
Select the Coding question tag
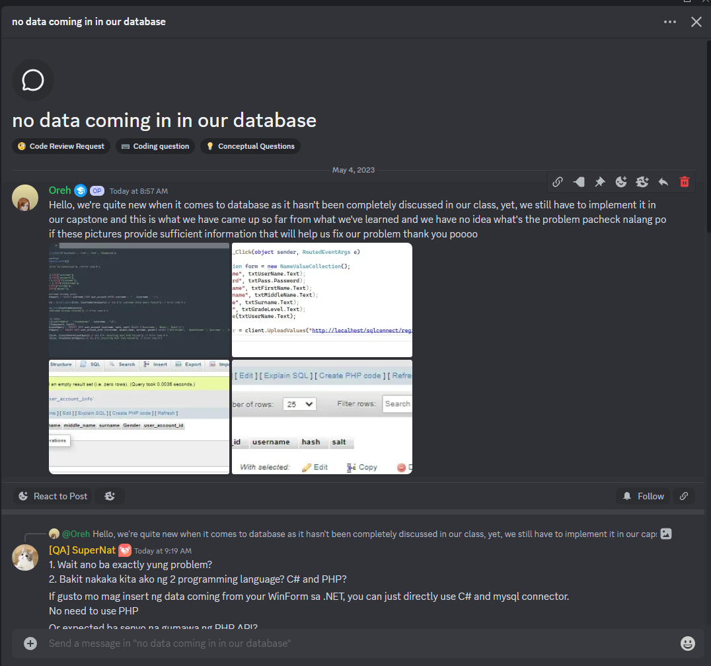[x=155, y=146]
